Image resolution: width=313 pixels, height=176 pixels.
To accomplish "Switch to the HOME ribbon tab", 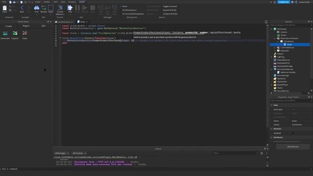I will (x=38, y=2).
